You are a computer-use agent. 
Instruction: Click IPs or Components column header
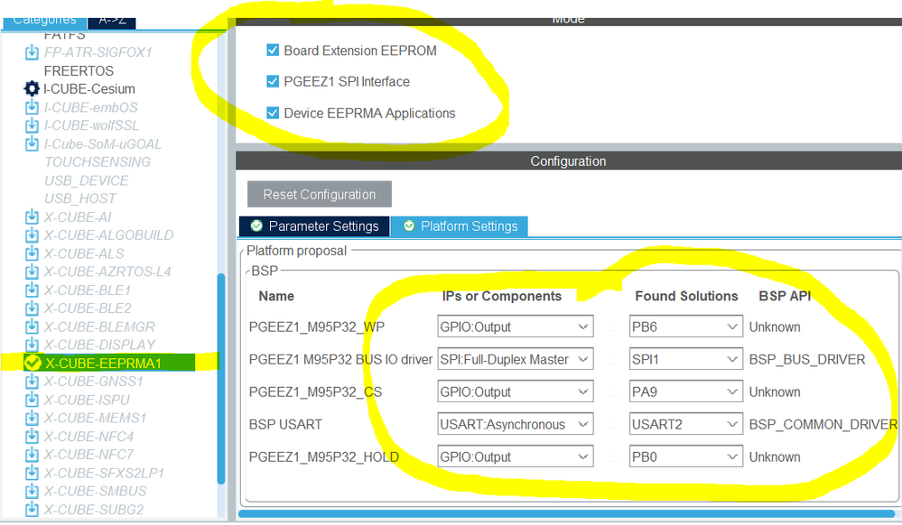coord(502,296)
